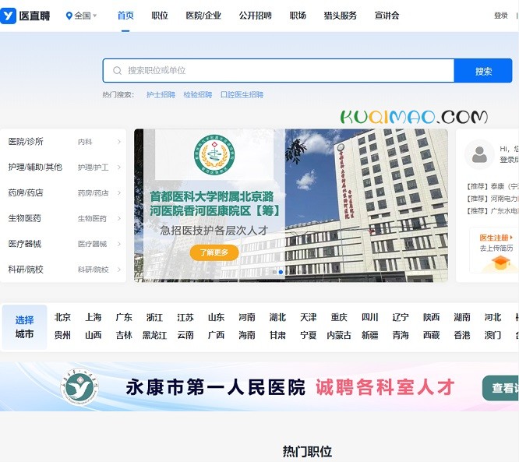519x462 pixels.
Task: Click 永康市第一人民医院 round logo
Action: click(79, 387)
